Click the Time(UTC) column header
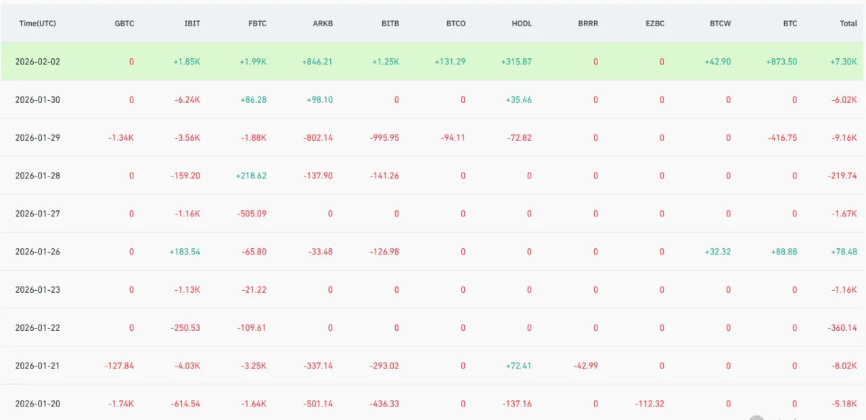Image resolution: width=866 pixels, height=420 pixels. coord(38,23)
